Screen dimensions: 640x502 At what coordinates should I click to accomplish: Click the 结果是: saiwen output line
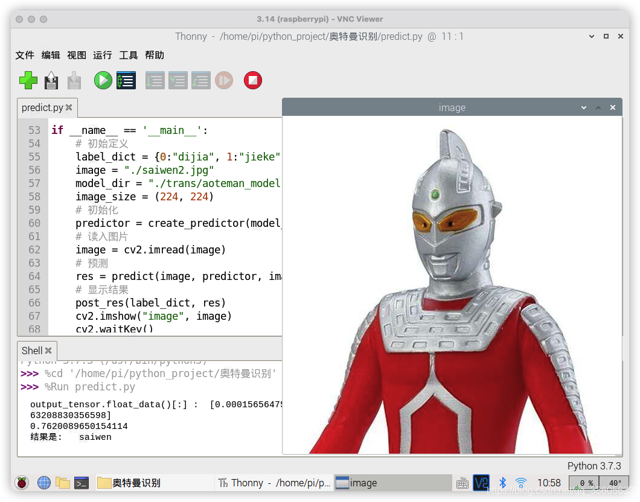coord(71,437)
